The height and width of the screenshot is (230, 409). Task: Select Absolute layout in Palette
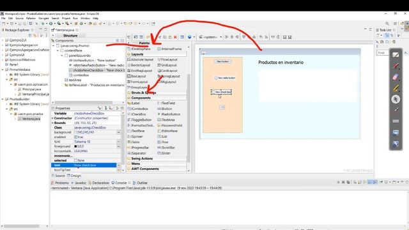(x=141, y=59)
